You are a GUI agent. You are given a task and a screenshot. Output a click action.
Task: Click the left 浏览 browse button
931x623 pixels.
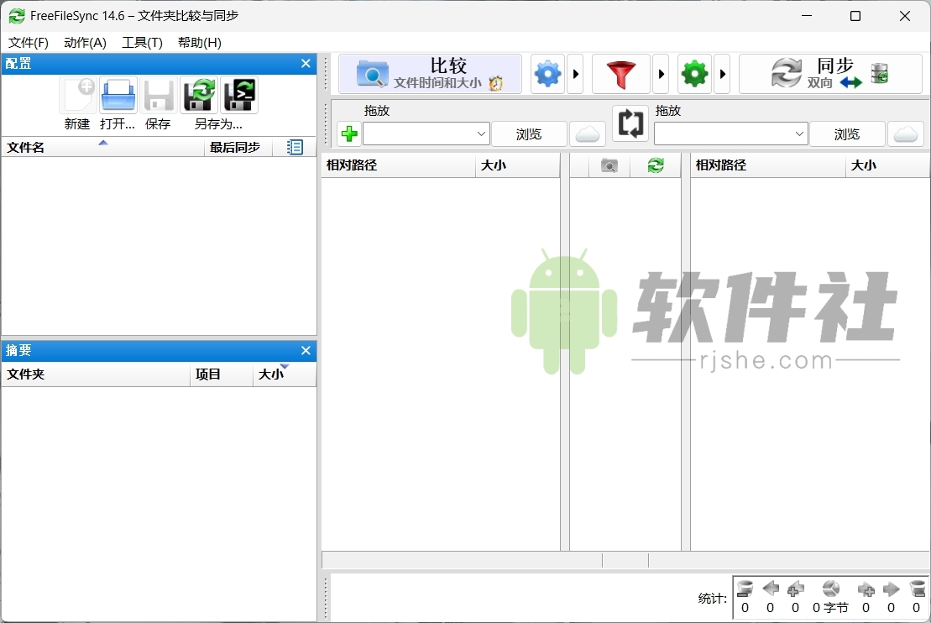[x=529, y=133]
